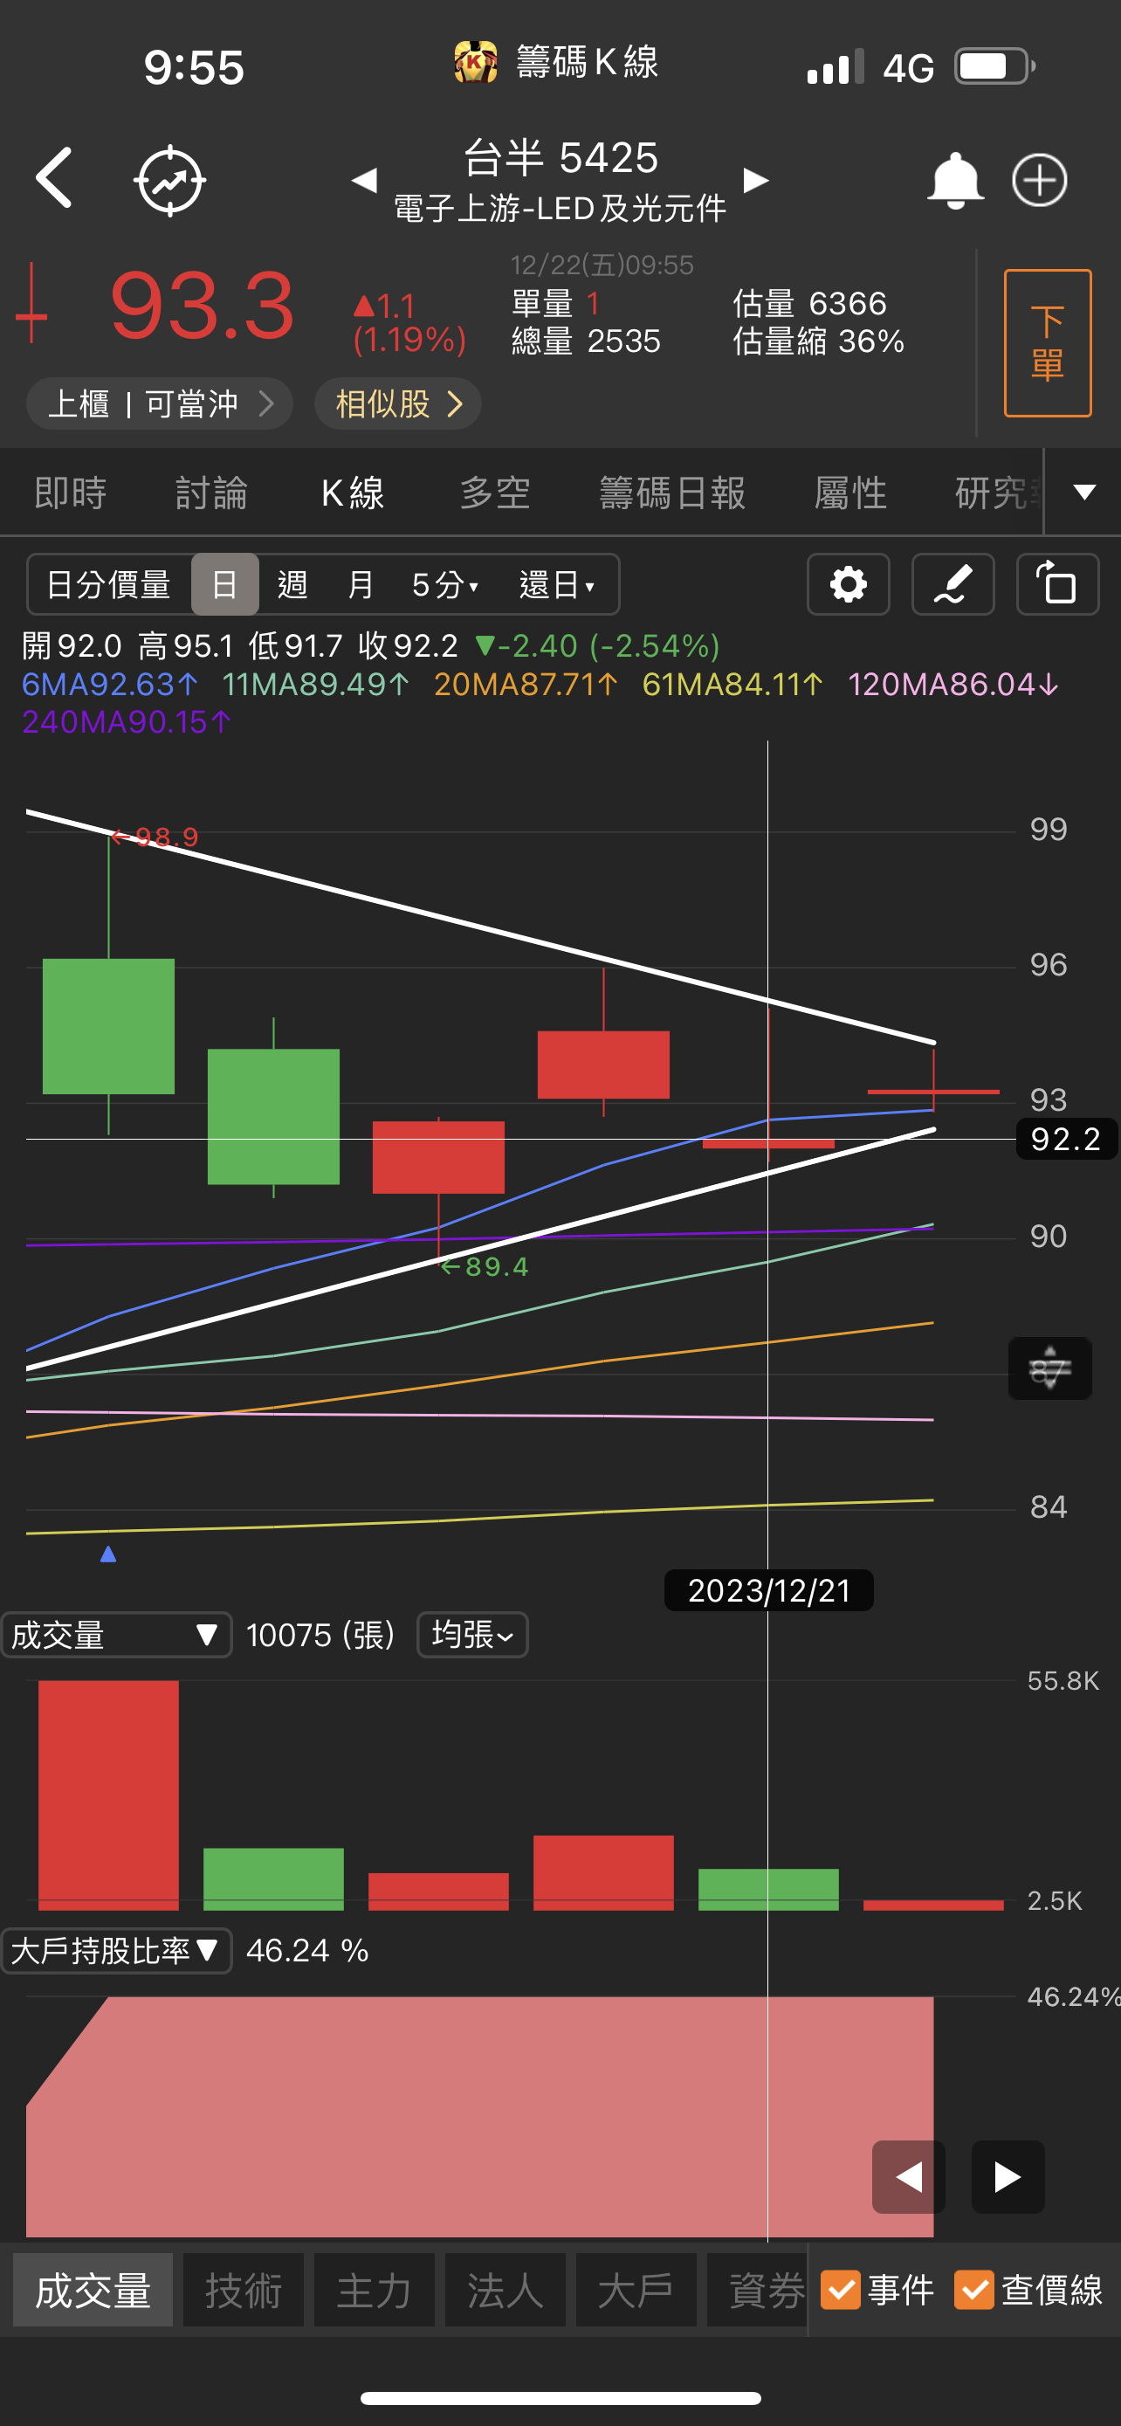Select bottom 技術 indicator tab
Image resolution: width=1121 pixels, height=2426 pixels.
[244, 2290]
